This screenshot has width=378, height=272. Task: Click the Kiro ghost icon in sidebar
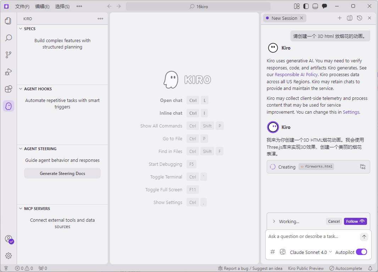point(9,106)
